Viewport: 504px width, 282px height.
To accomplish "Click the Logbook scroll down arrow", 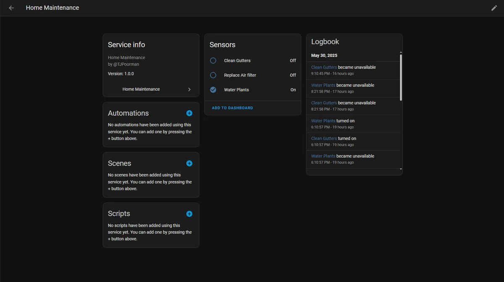I will pos(401,169).
